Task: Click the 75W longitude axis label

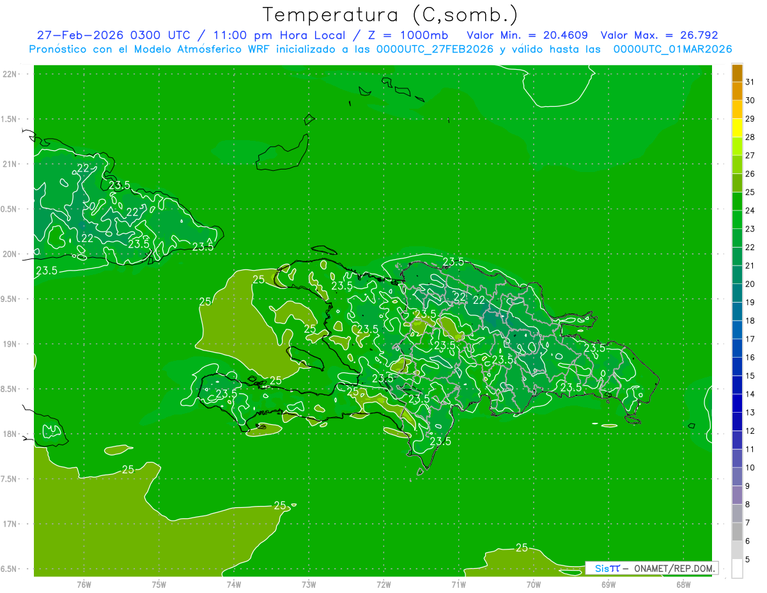Action: [159, 584]
